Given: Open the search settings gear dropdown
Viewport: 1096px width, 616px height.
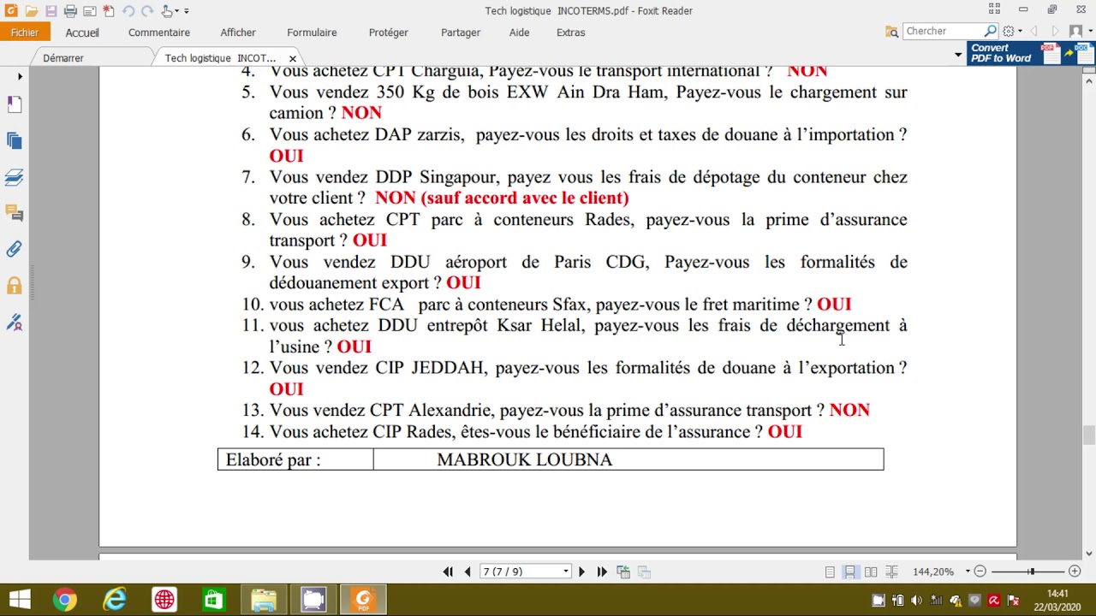Looking at the screenshot, I should click(1011, 32).
